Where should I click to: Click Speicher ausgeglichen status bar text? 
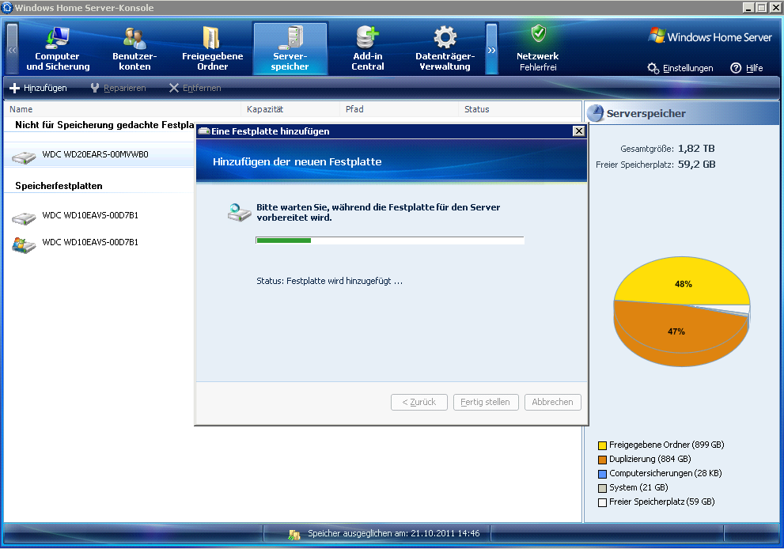point(393,533)
